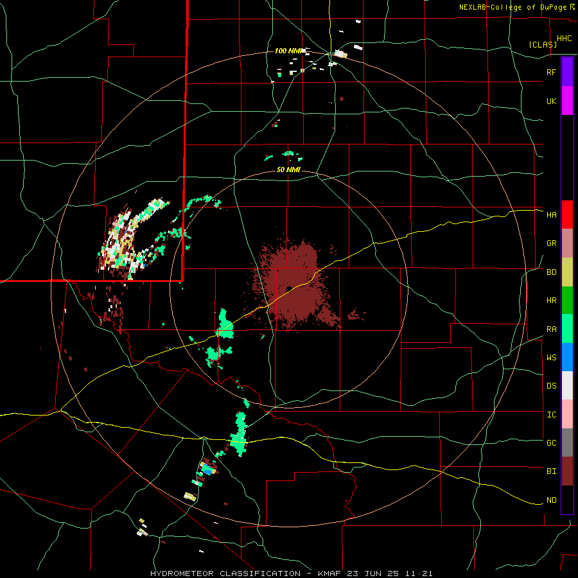The width and height of the screenshot is (578, 578).
Task: Click the 'RA' legend label
Action: (x=551, y=329)
